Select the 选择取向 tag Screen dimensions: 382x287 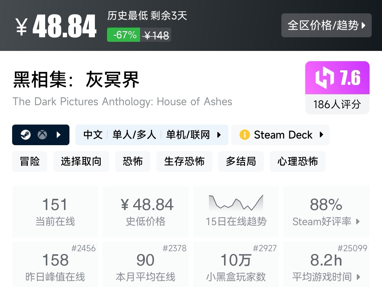click(81, 162)
